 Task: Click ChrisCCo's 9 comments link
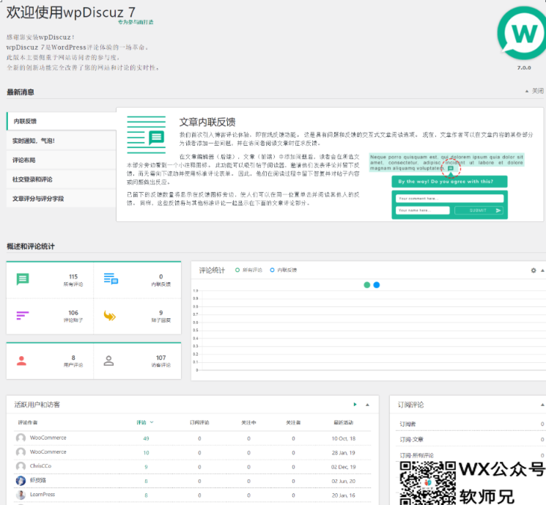pos(146,467)
